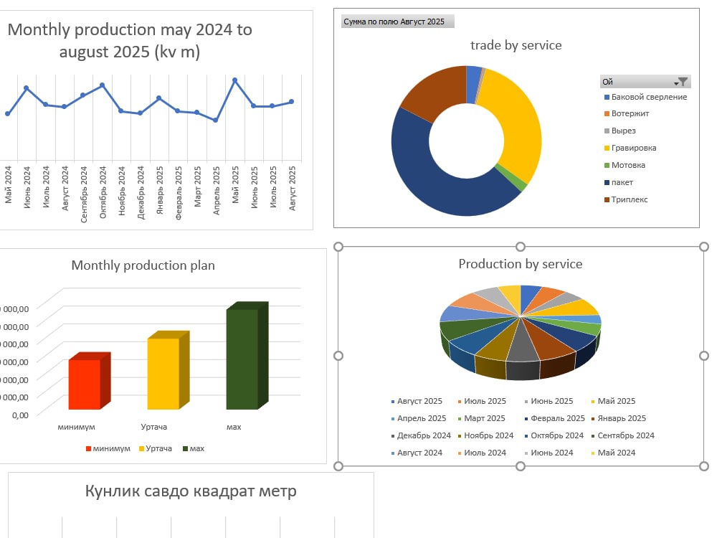Click the Вотержит legend entry
Viewport: 717px width, 538px height.
coord(627,113)
